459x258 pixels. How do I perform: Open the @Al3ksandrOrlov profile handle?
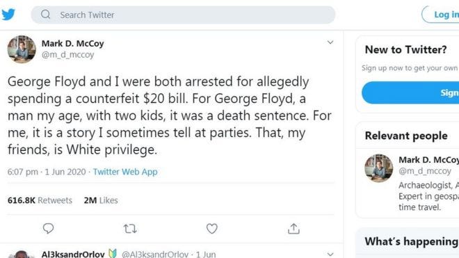pyautogui.click(x=155, y=255)
